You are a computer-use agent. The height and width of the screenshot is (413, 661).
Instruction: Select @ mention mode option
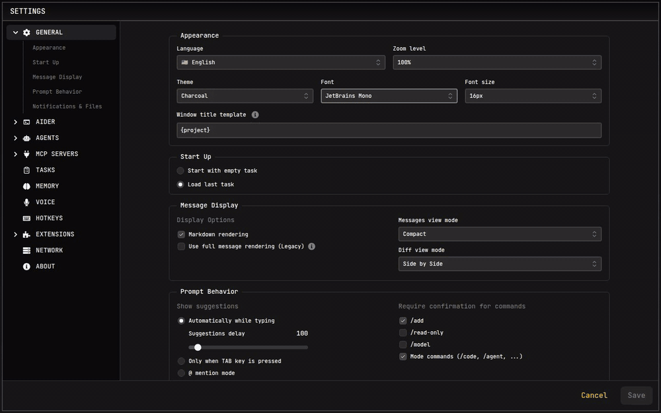tap(181, 373)
